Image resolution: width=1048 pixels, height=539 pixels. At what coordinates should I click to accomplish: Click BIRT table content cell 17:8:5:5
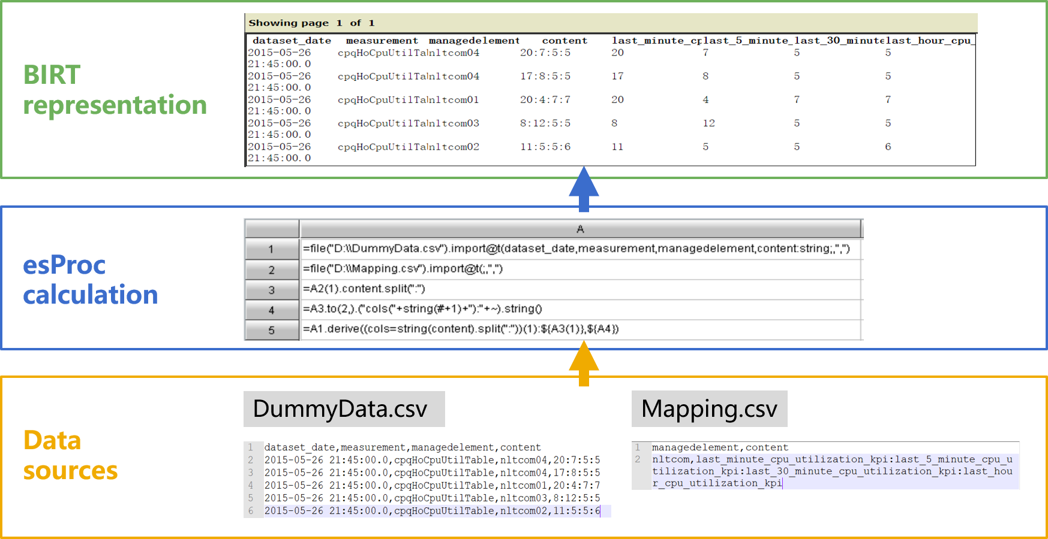tap(545, 76)
